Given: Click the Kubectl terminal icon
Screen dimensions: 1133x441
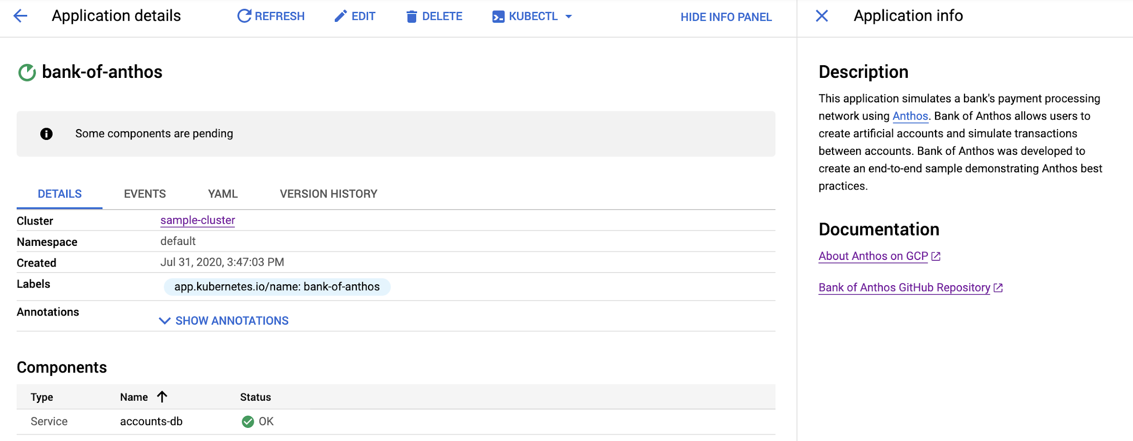Looking at the screenshot, I should pos(498,17).
